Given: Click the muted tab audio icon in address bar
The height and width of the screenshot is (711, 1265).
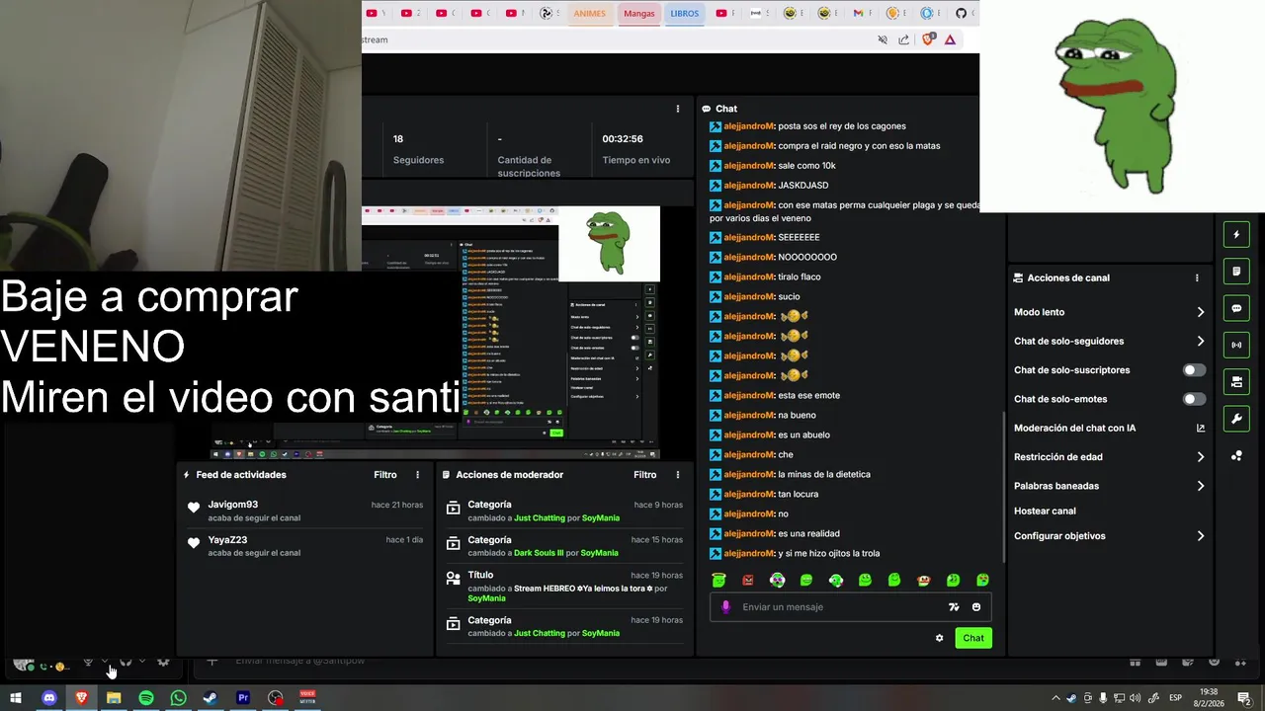Looking at the screenshot, I should tap(883, 39).
